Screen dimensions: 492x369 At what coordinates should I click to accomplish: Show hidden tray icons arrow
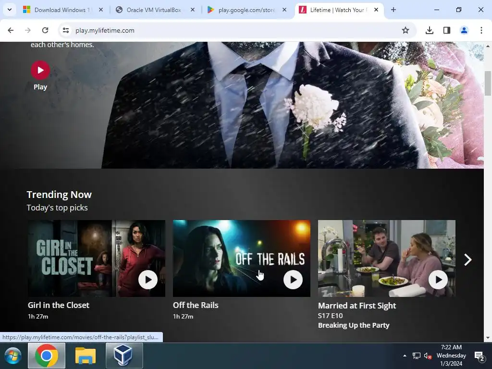(405, 356)
